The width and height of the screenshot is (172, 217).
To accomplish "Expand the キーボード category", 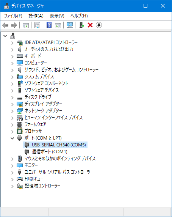I will (13, 57).
